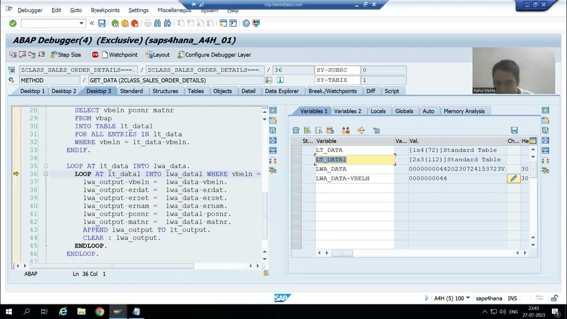
Task: Click the green Back icon
Action: 115,23
